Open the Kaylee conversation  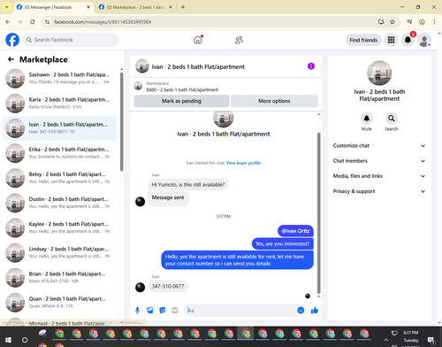point(59,227)
